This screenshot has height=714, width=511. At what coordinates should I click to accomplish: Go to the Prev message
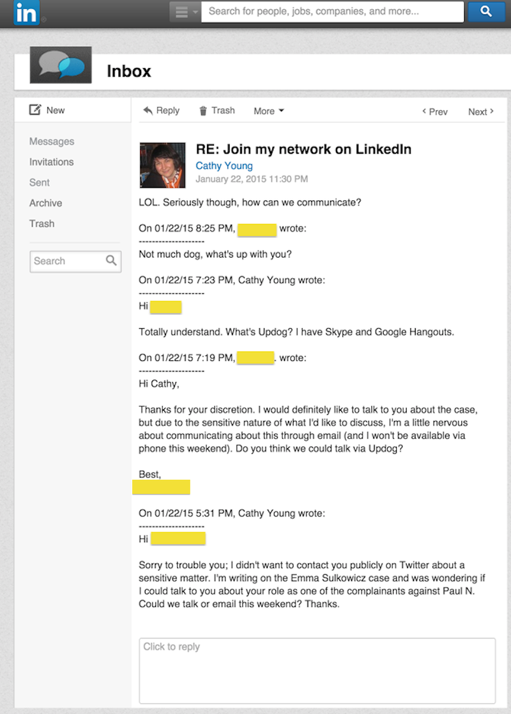tap(434, 111)
